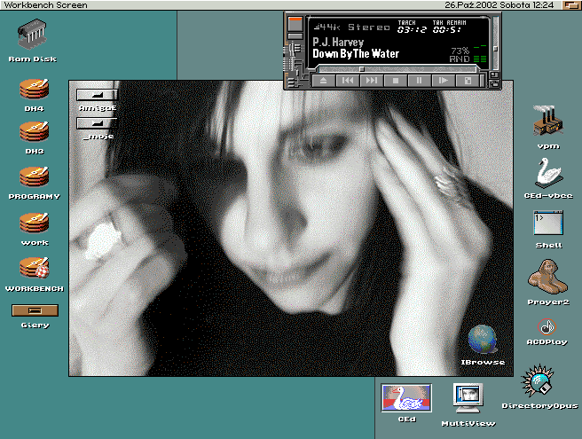The width and height of the screenshot is (582, 439).
Task: Open the playlist button in player
Action: point(468,81)
